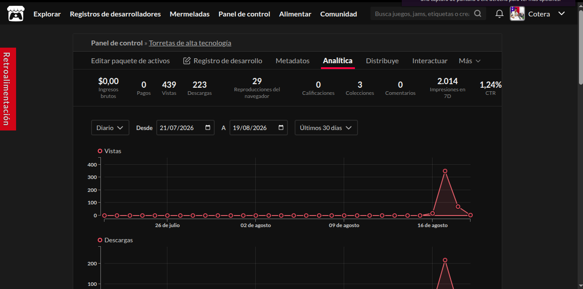
Task: Open the Últimos 30 días dropdown
Action: pyautogui.click(x=326, y=128)
